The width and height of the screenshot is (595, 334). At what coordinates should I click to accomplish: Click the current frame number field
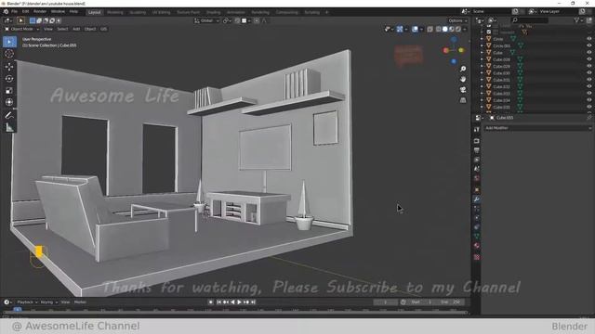pos(386,302)
